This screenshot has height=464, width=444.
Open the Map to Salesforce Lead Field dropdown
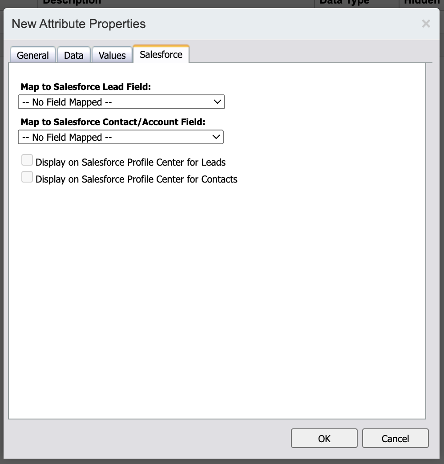pos(121,102)
